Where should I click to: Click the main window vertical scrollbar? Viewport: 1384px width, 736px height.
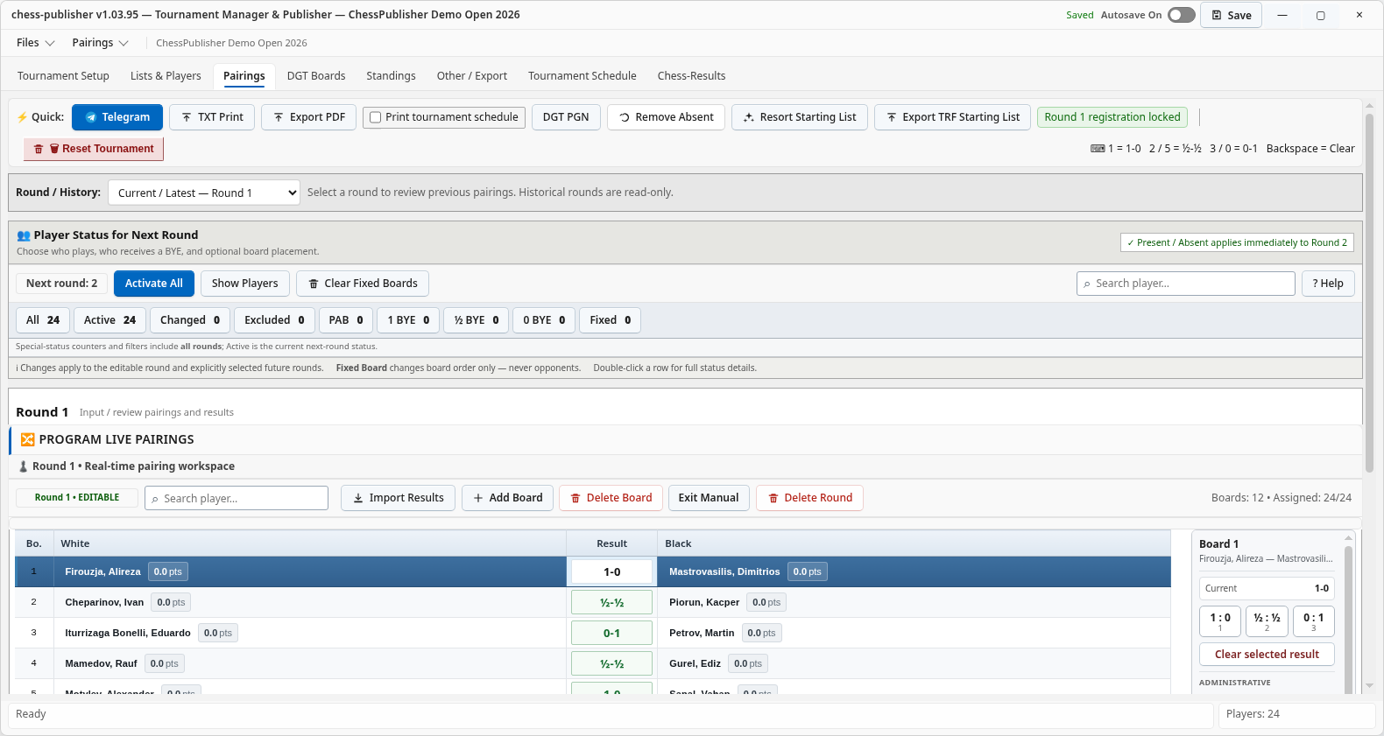pos(1369,292)
